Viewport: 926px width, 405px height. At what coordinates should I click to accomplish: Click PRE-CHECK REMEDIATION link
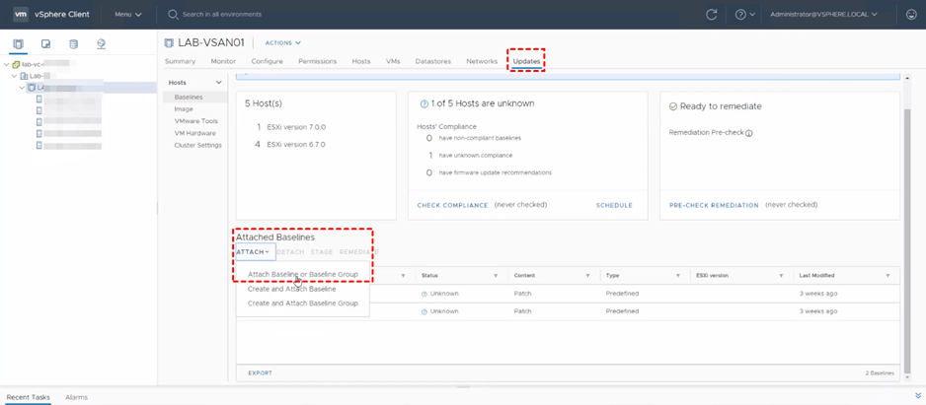(714, 205)
